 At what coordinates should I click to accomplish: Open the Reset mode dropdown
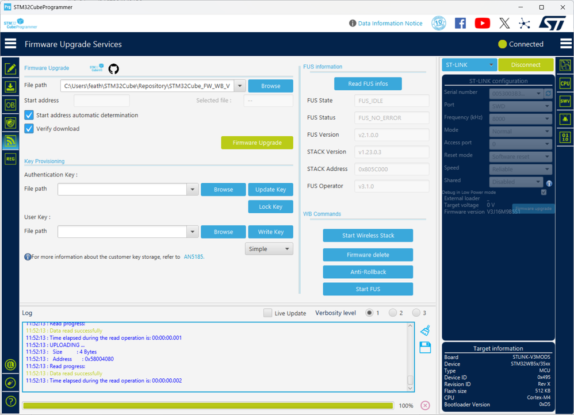click(x=520, y=157)
